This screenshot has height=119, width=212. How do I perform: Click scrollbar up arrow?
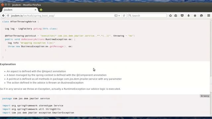coord(211,20)
